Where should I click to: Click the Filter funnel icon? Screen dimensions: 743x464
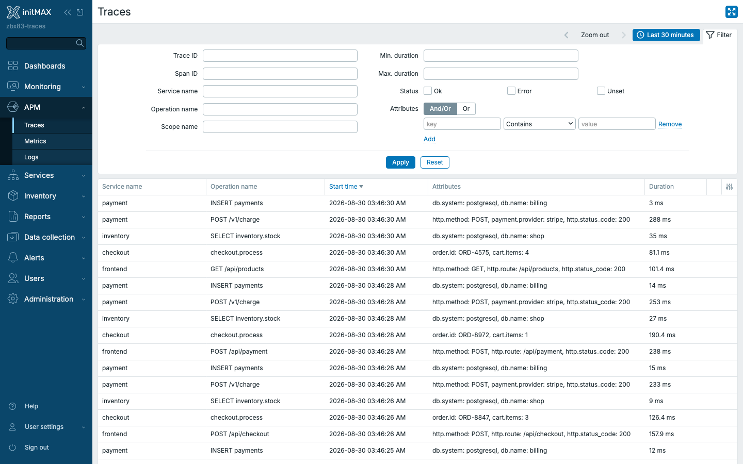710,35
